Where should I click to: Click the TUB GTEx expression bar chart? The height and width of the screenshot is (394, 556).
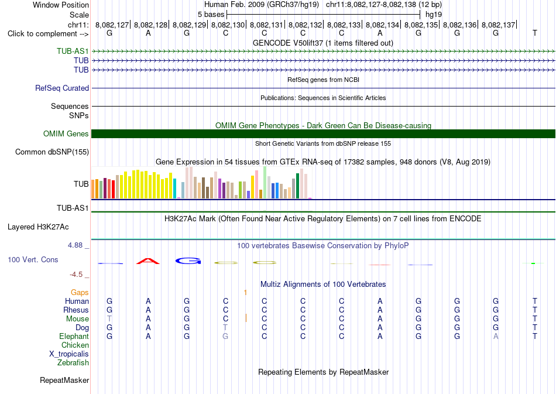pos(201,183)
